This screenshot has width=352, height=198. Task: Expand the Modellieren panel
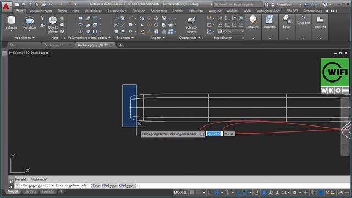(24, 38)
